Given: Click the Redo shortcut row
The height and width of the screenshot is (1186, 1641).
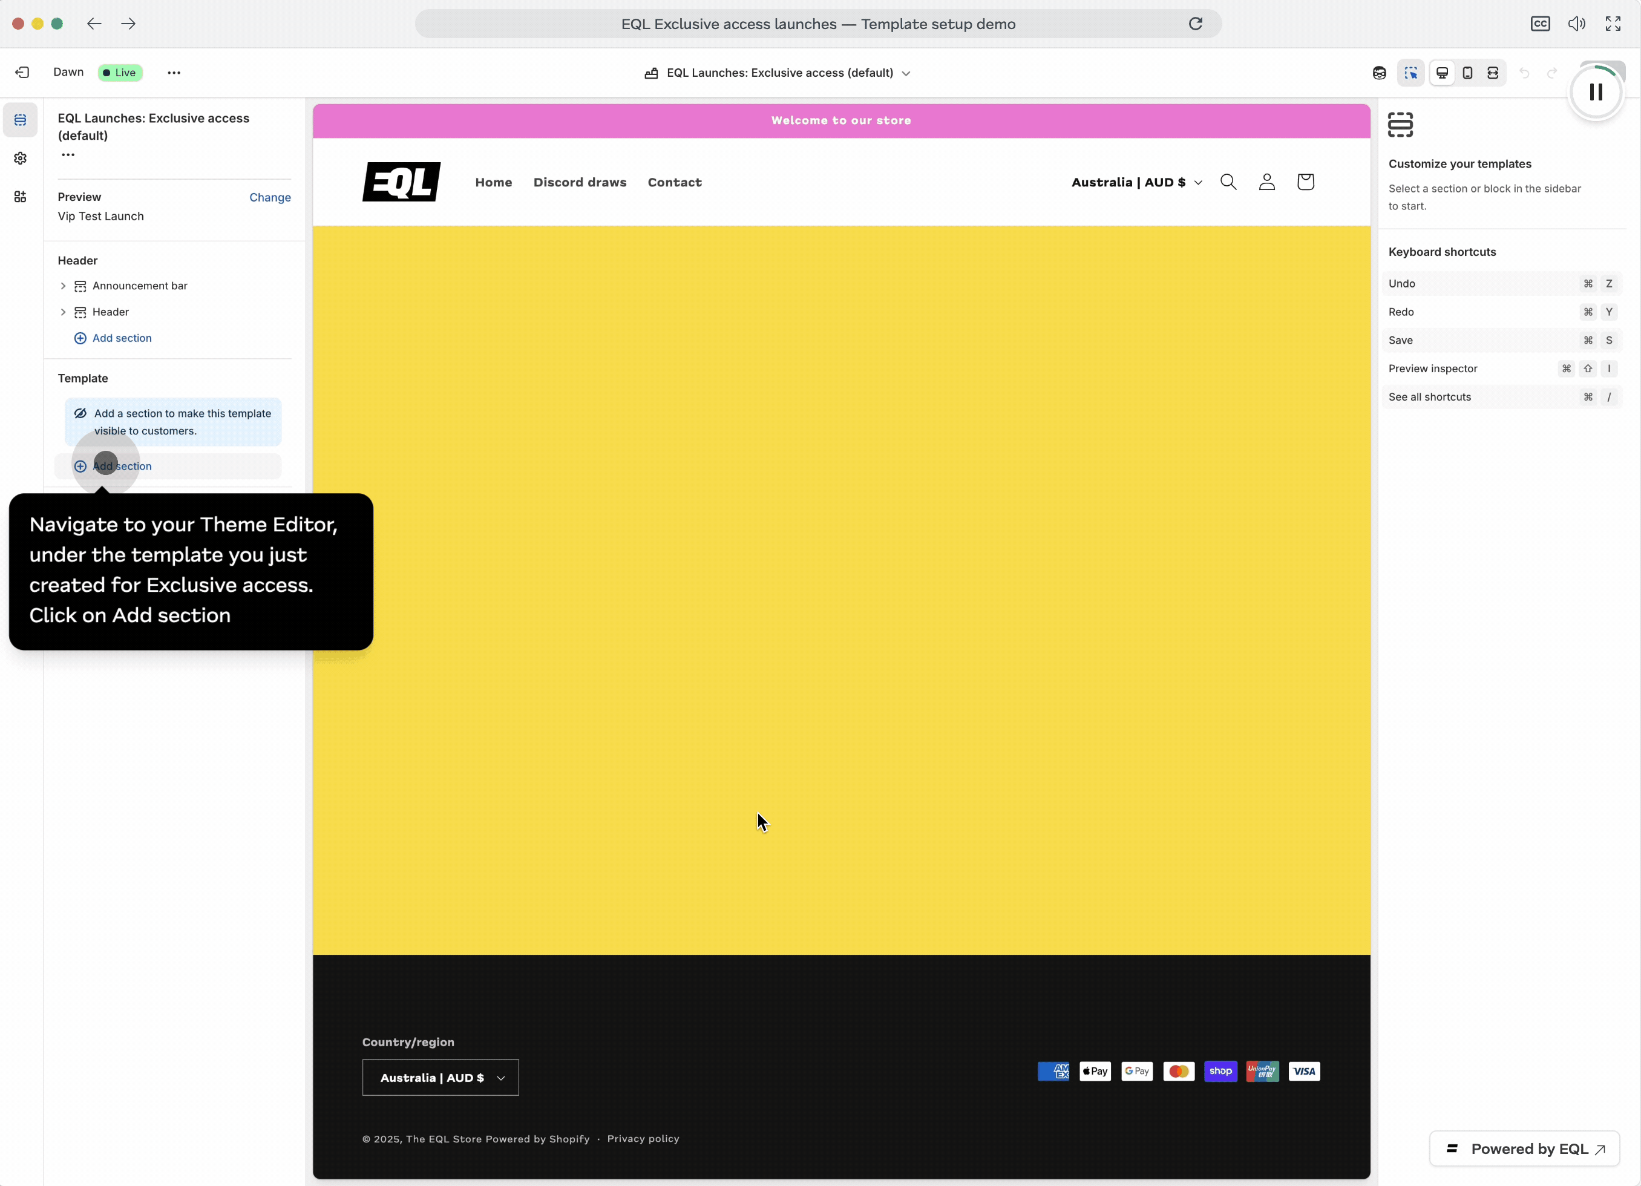Looking at the screenshot, I should coord(1502,312).
